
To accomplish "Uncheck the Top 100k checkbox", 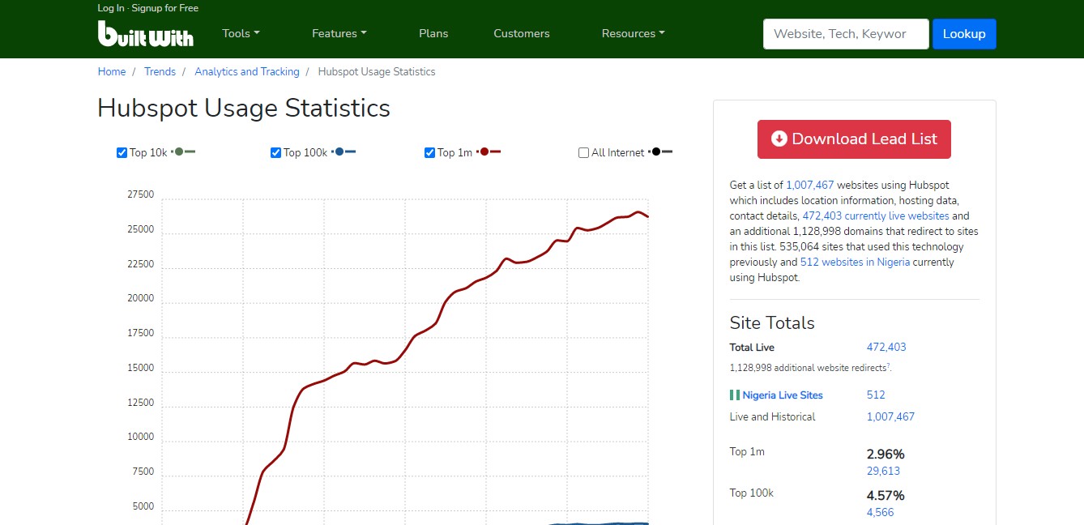I will 276,152.
